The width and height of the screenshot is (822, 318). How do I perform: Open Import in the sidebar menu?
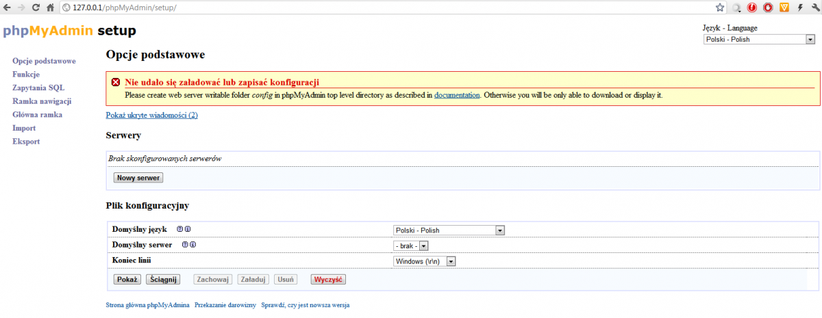24,128
